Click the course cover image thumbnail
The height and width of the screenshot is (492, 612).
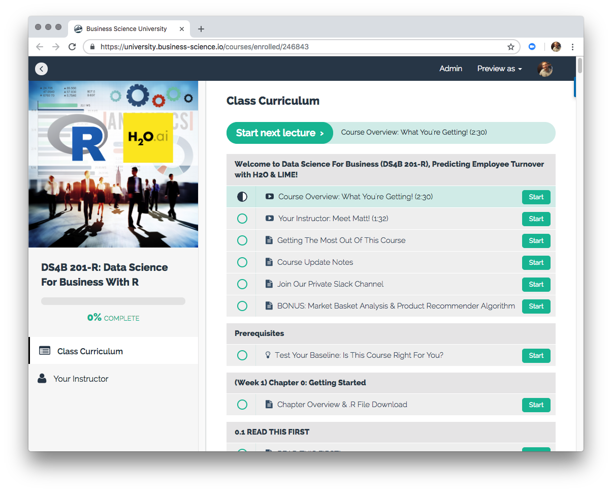coord(113,164)
